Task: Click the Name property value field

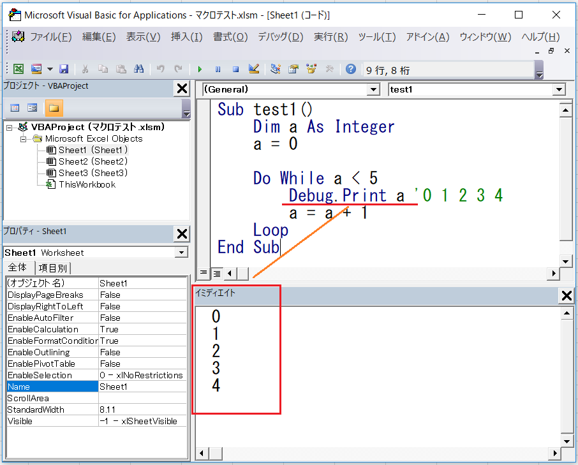Action: (143, 387)
